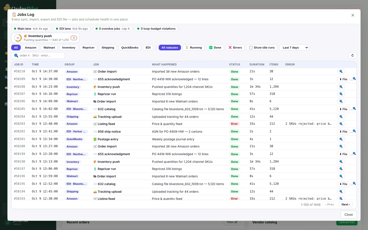Click the DURATION column header

257,65
